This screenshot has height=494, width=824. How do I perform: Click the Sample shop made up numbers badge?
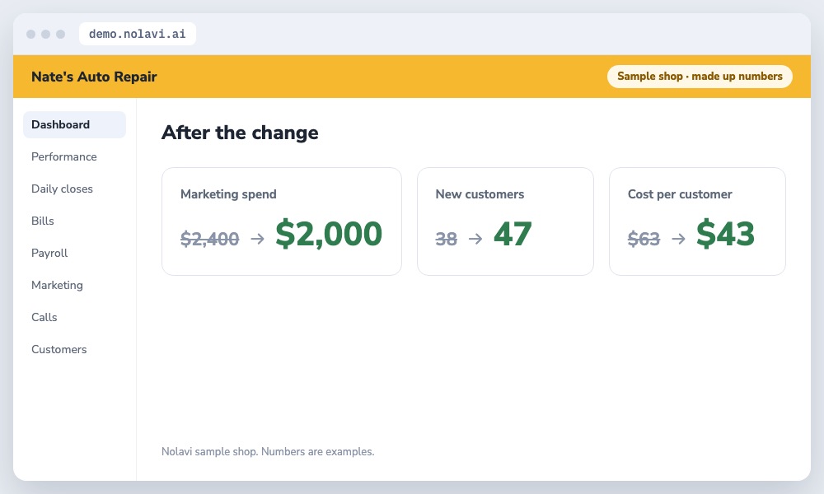[700, 76]
